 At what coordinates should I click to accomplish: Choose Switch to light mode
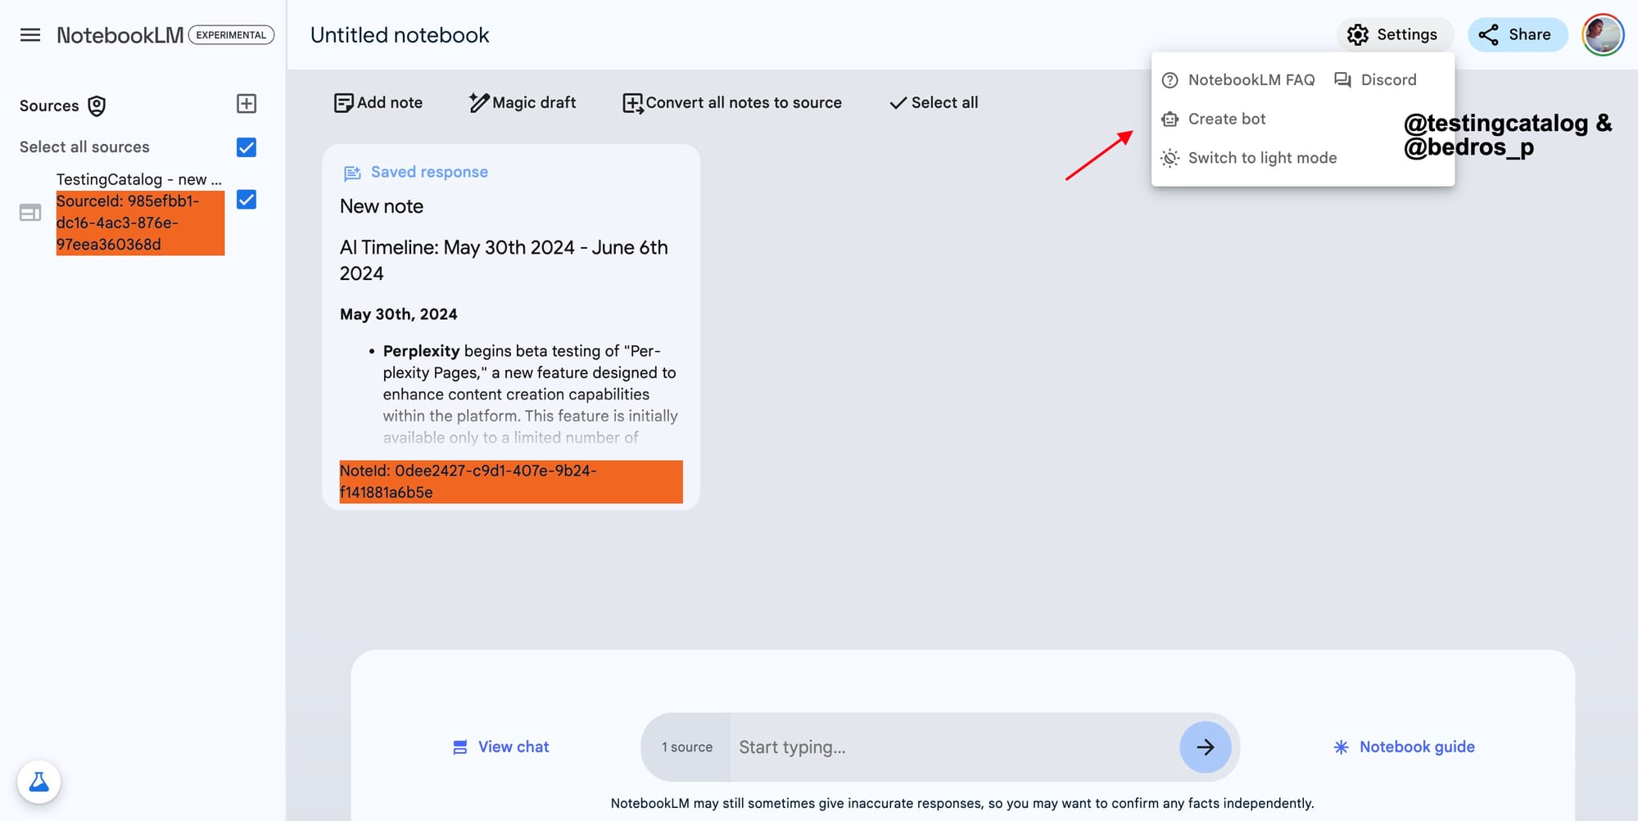(x=1262, y=157)
